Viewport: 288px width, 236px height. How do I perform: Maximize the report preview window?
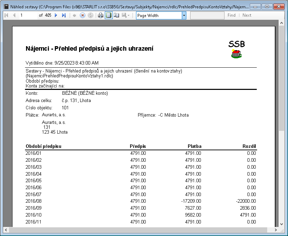click(267, 6)
